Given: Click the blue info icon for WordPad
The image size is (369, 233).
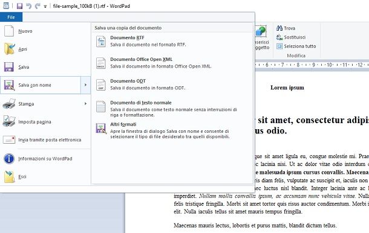Looking at the screenshot, I should click(9, 159).
